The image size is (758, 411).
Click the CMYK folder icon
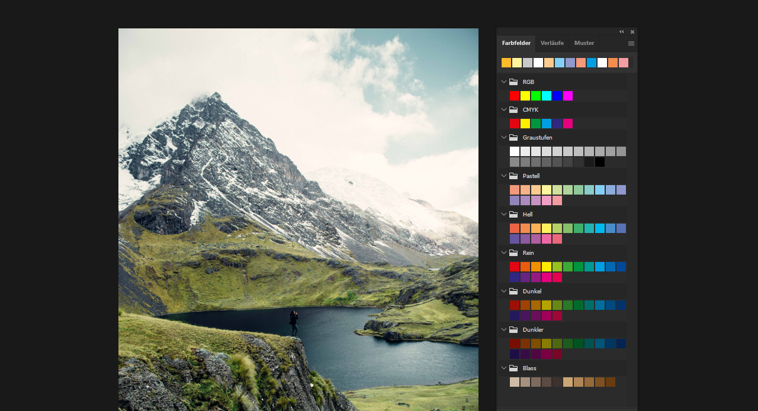coord(513,110)
